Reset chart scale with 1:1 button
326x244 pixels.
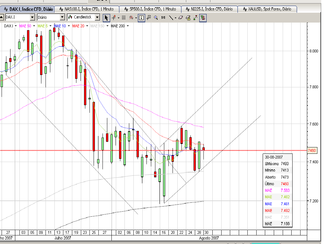pyautogui.click(x=163, y=18)
